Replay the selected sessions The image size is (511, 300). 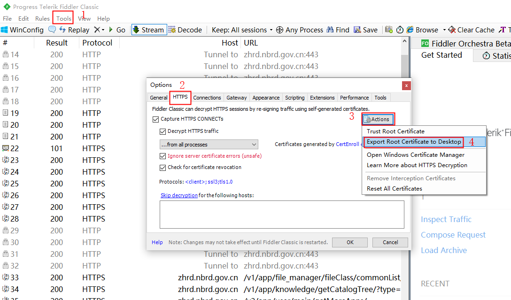pyautogui.click(x=74, y=30)
